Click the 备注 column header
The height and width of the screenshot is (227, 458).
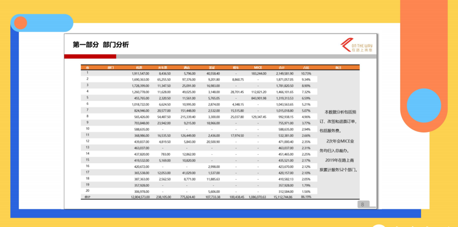click(338, 67)
